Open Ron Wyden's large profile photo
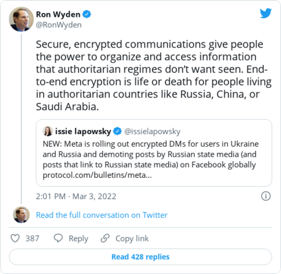 21,19
